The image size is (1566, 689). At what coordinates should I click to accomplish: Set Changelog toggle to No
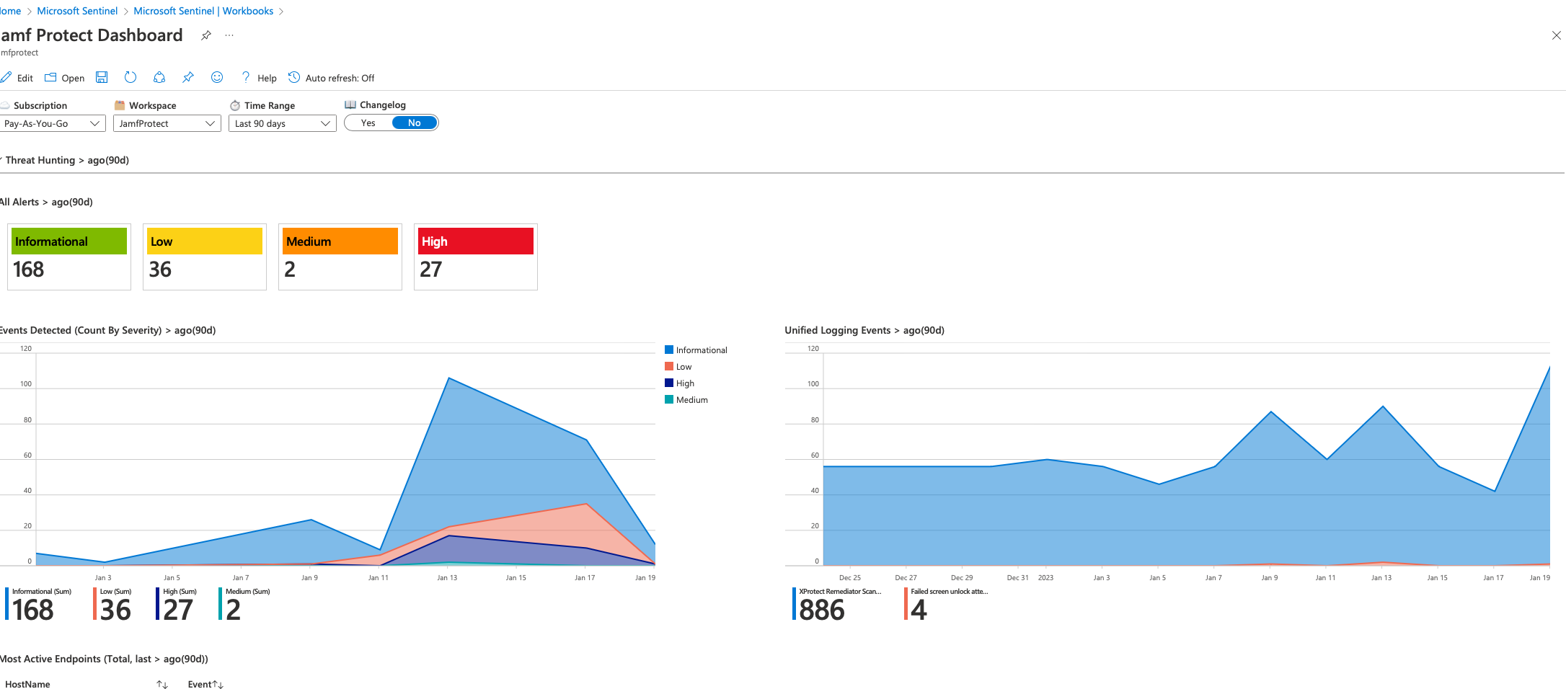pos(415,123)
